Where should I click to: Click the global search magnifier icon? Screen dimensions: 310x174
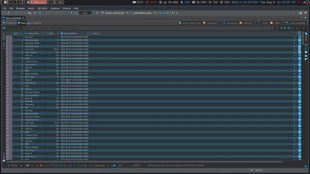(294, 13)
